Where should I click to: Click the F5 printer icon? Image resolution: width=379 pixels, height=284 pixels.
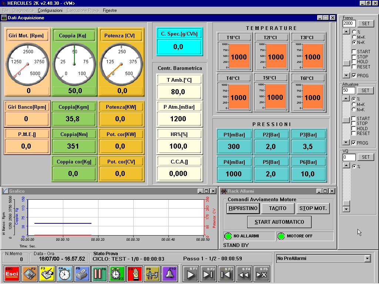82,274
